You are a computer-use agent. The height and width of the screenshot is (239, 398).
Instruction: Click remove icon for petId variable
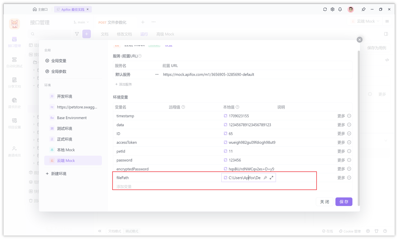(349, 151)
